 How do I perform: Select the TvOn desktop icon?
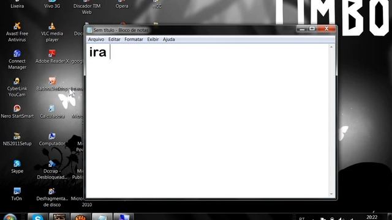click(x=17, y=194)
